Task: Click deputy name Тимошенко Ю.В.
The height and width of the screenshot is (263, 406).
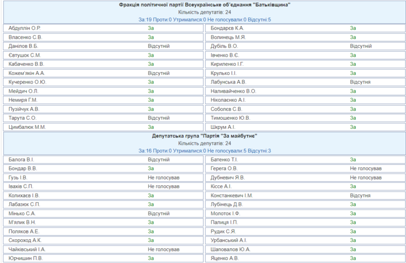Action: (230, 118)
